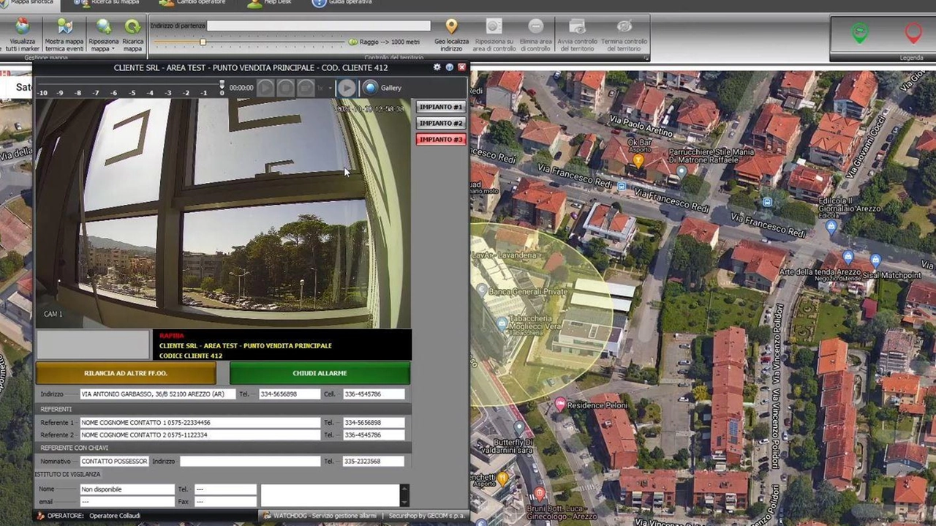Click Residence Peloni marker on map
The image size is (936, 526).
click(560, 404)
